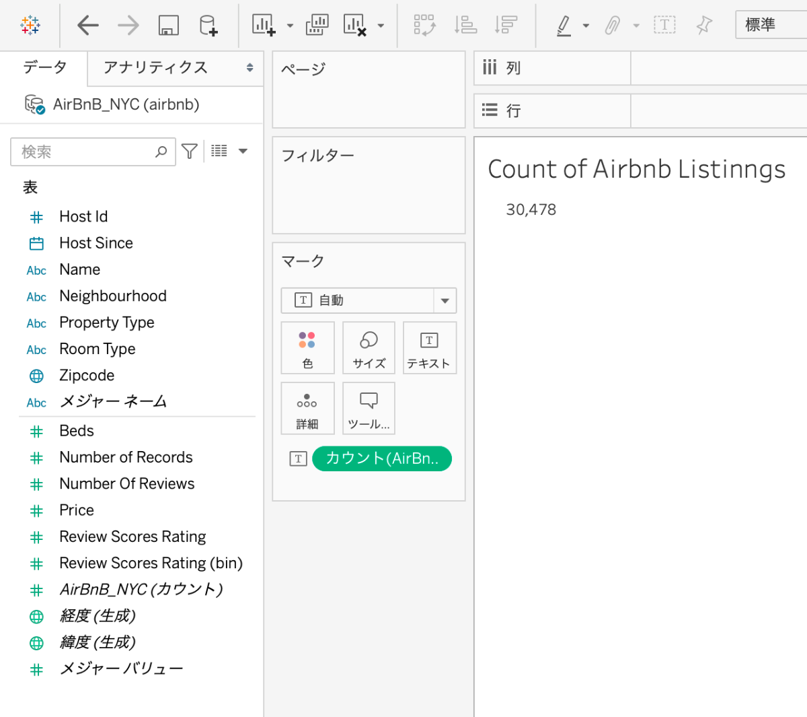807x717 pixels.
Task: Select the Review Scores Rating (bin) field
Action: [x=151, y=563]
